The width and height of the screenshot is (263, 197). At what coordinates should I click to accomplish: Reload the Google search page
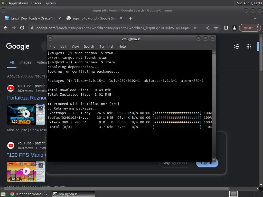(22, 28)
